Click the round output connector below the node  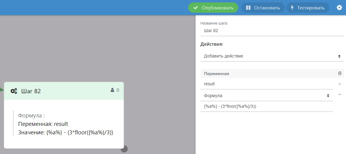tap(124, 149)
